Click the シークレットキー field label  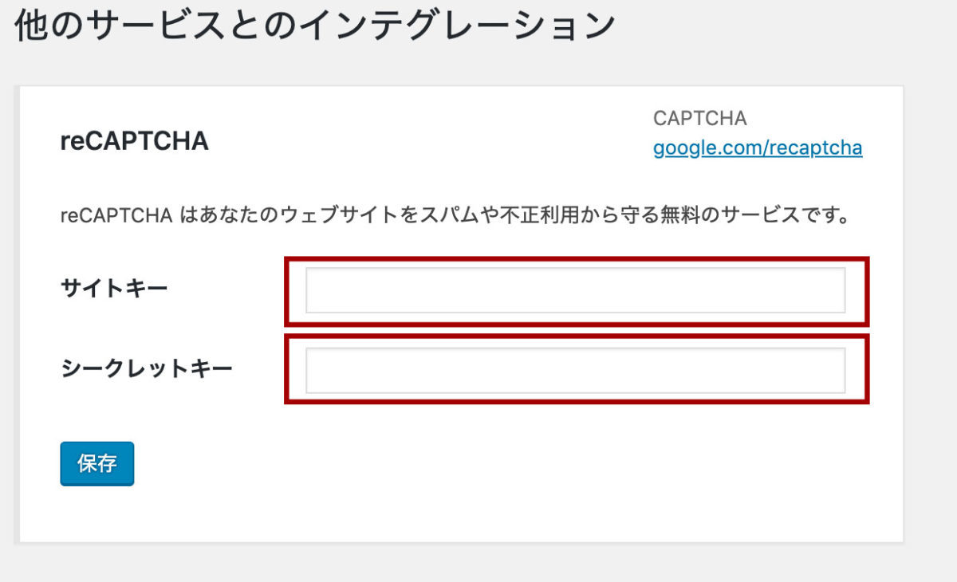click(x=146, y=368)
